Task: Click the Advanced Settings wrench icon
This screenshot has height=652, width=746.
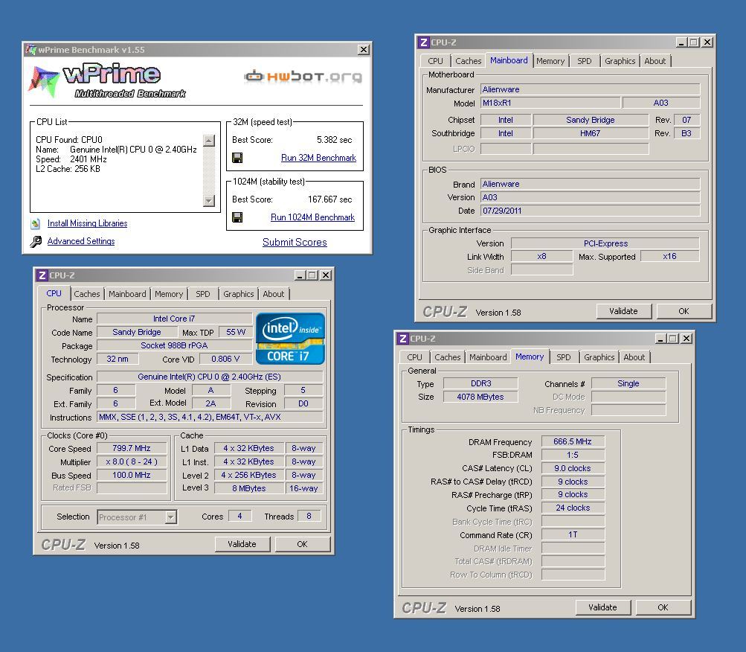Action: point(36,241)
